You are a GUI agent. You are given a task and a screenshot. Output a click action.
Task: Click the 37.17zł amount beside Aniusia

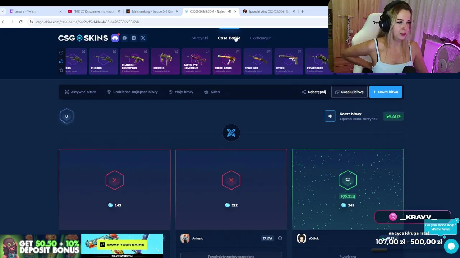coord(267,238)
